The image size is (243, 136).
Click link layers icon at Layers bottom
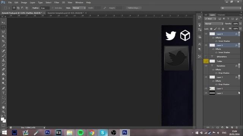click(x=208, y=128)
